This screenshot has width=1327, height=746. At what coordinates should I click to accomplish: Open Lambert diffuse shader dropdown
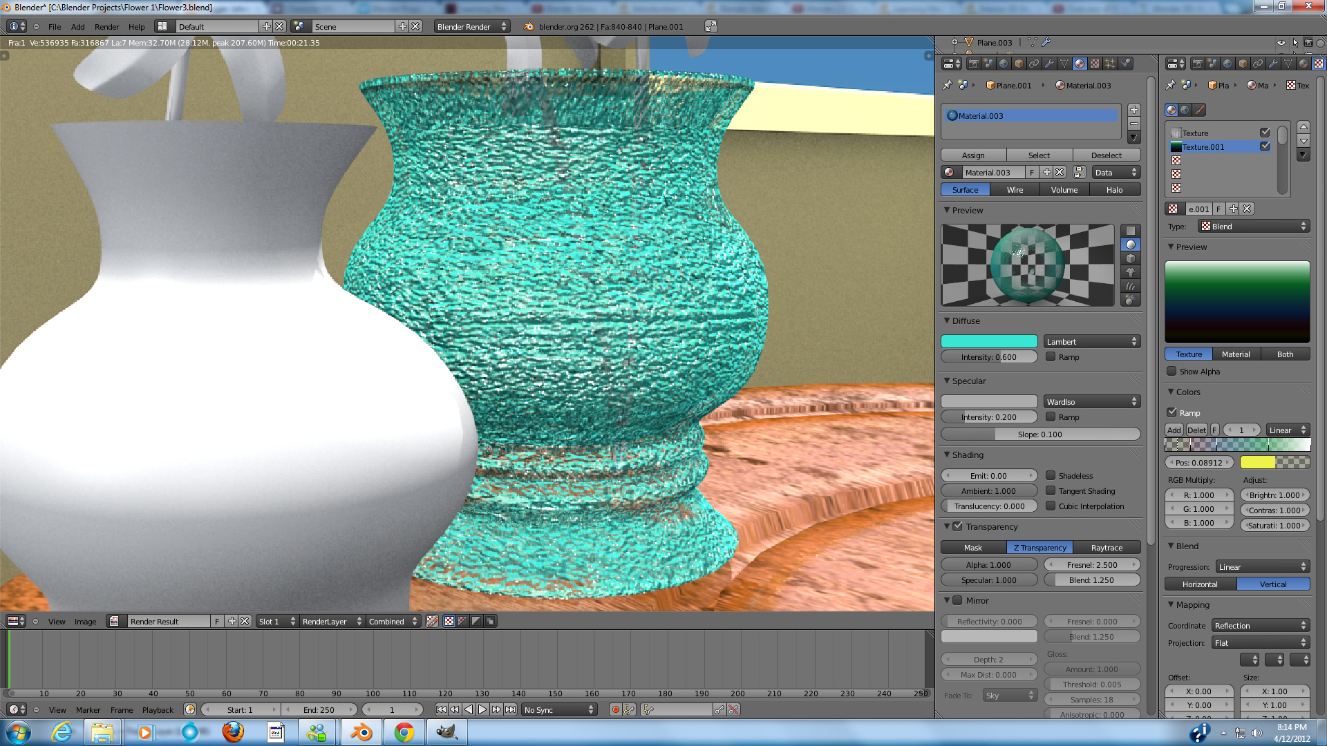coord(1092,341)
